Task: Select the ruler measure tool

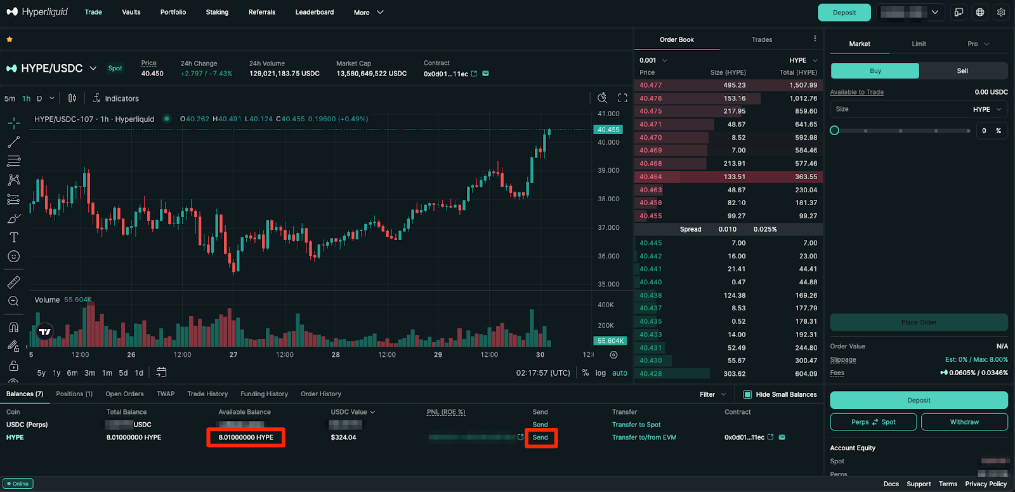Action: click(13, 282)
